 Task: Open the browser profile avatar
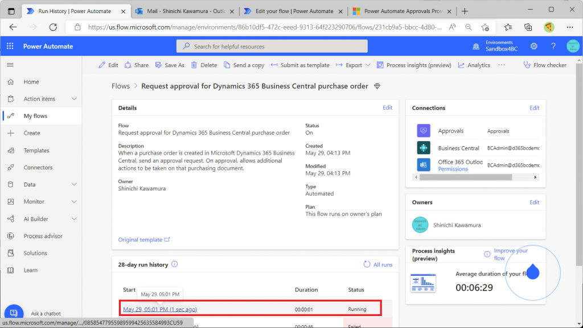click(x=549, y=27)
